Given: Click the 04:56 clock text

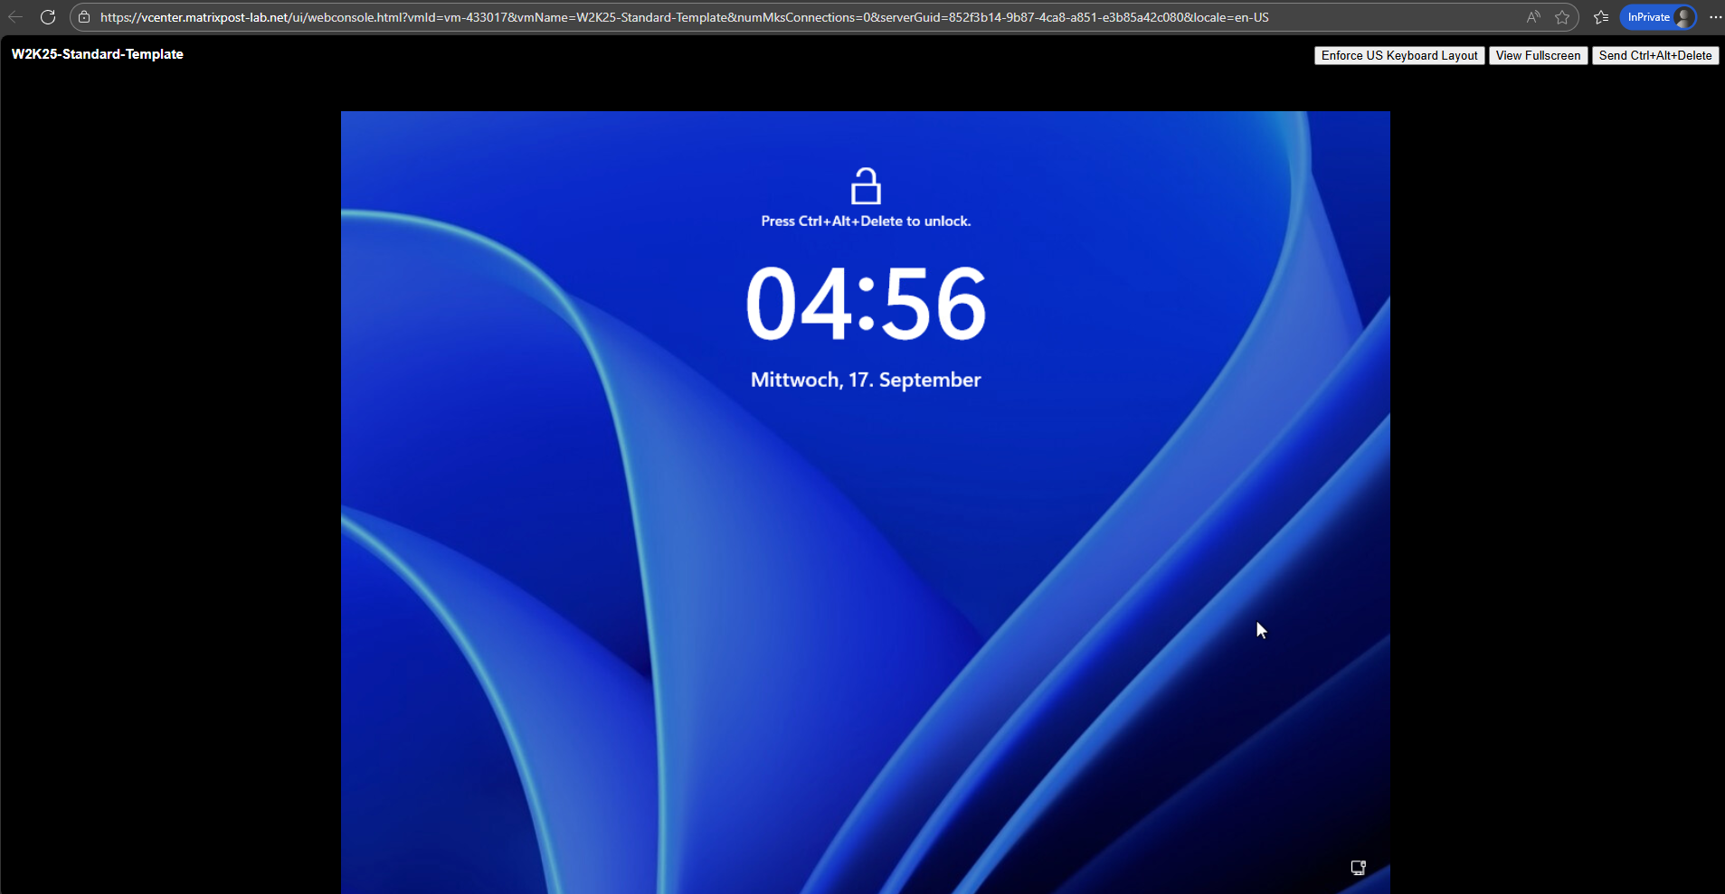Looking at the screenshot, I should point(866,304).
